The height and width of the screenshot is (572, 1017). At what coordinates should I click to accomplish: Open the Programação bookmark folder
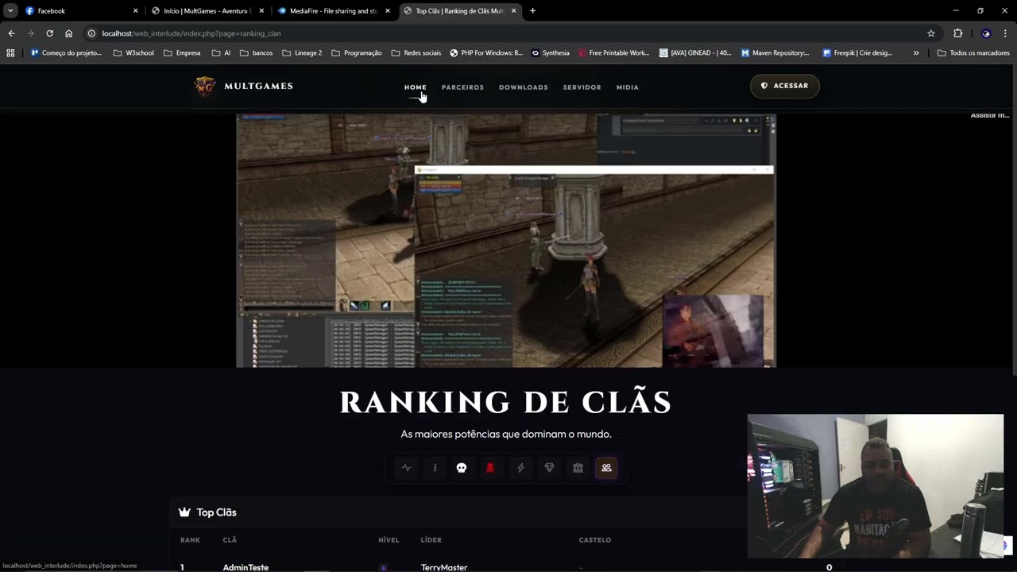(357, 53)
